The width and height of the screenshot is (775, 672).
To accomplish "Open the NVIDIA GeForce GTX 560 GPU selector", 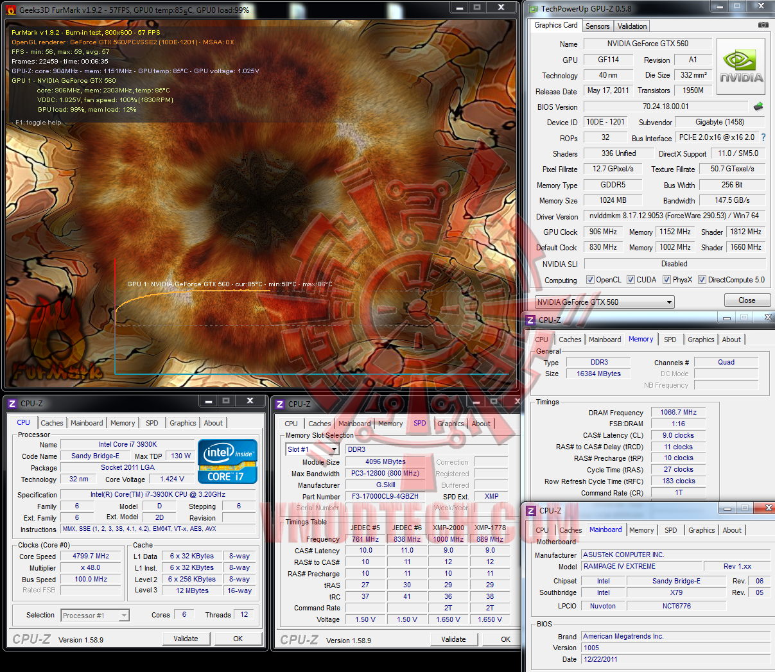I will click(x=604, y=302).
